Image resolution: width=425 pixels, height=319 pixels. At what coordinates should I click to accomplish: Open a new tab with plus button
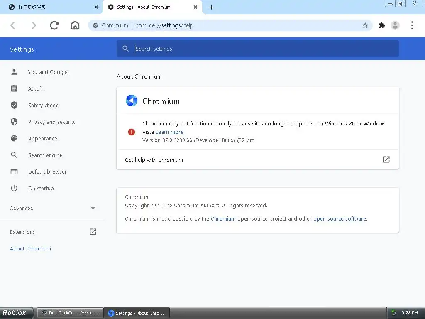[x=211, y=7]
